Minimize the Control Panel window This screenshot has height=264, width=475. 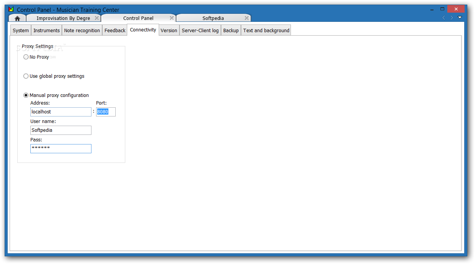point(431,9)
